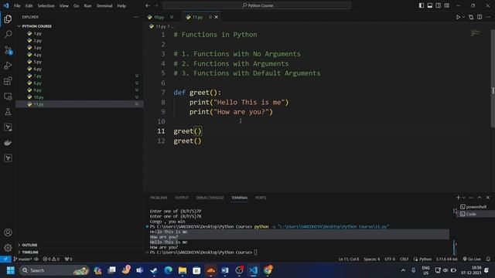Viewport: 495px width, 278px height.
Task: Open the Customize Layout control
Action: [x=447, y=5]
